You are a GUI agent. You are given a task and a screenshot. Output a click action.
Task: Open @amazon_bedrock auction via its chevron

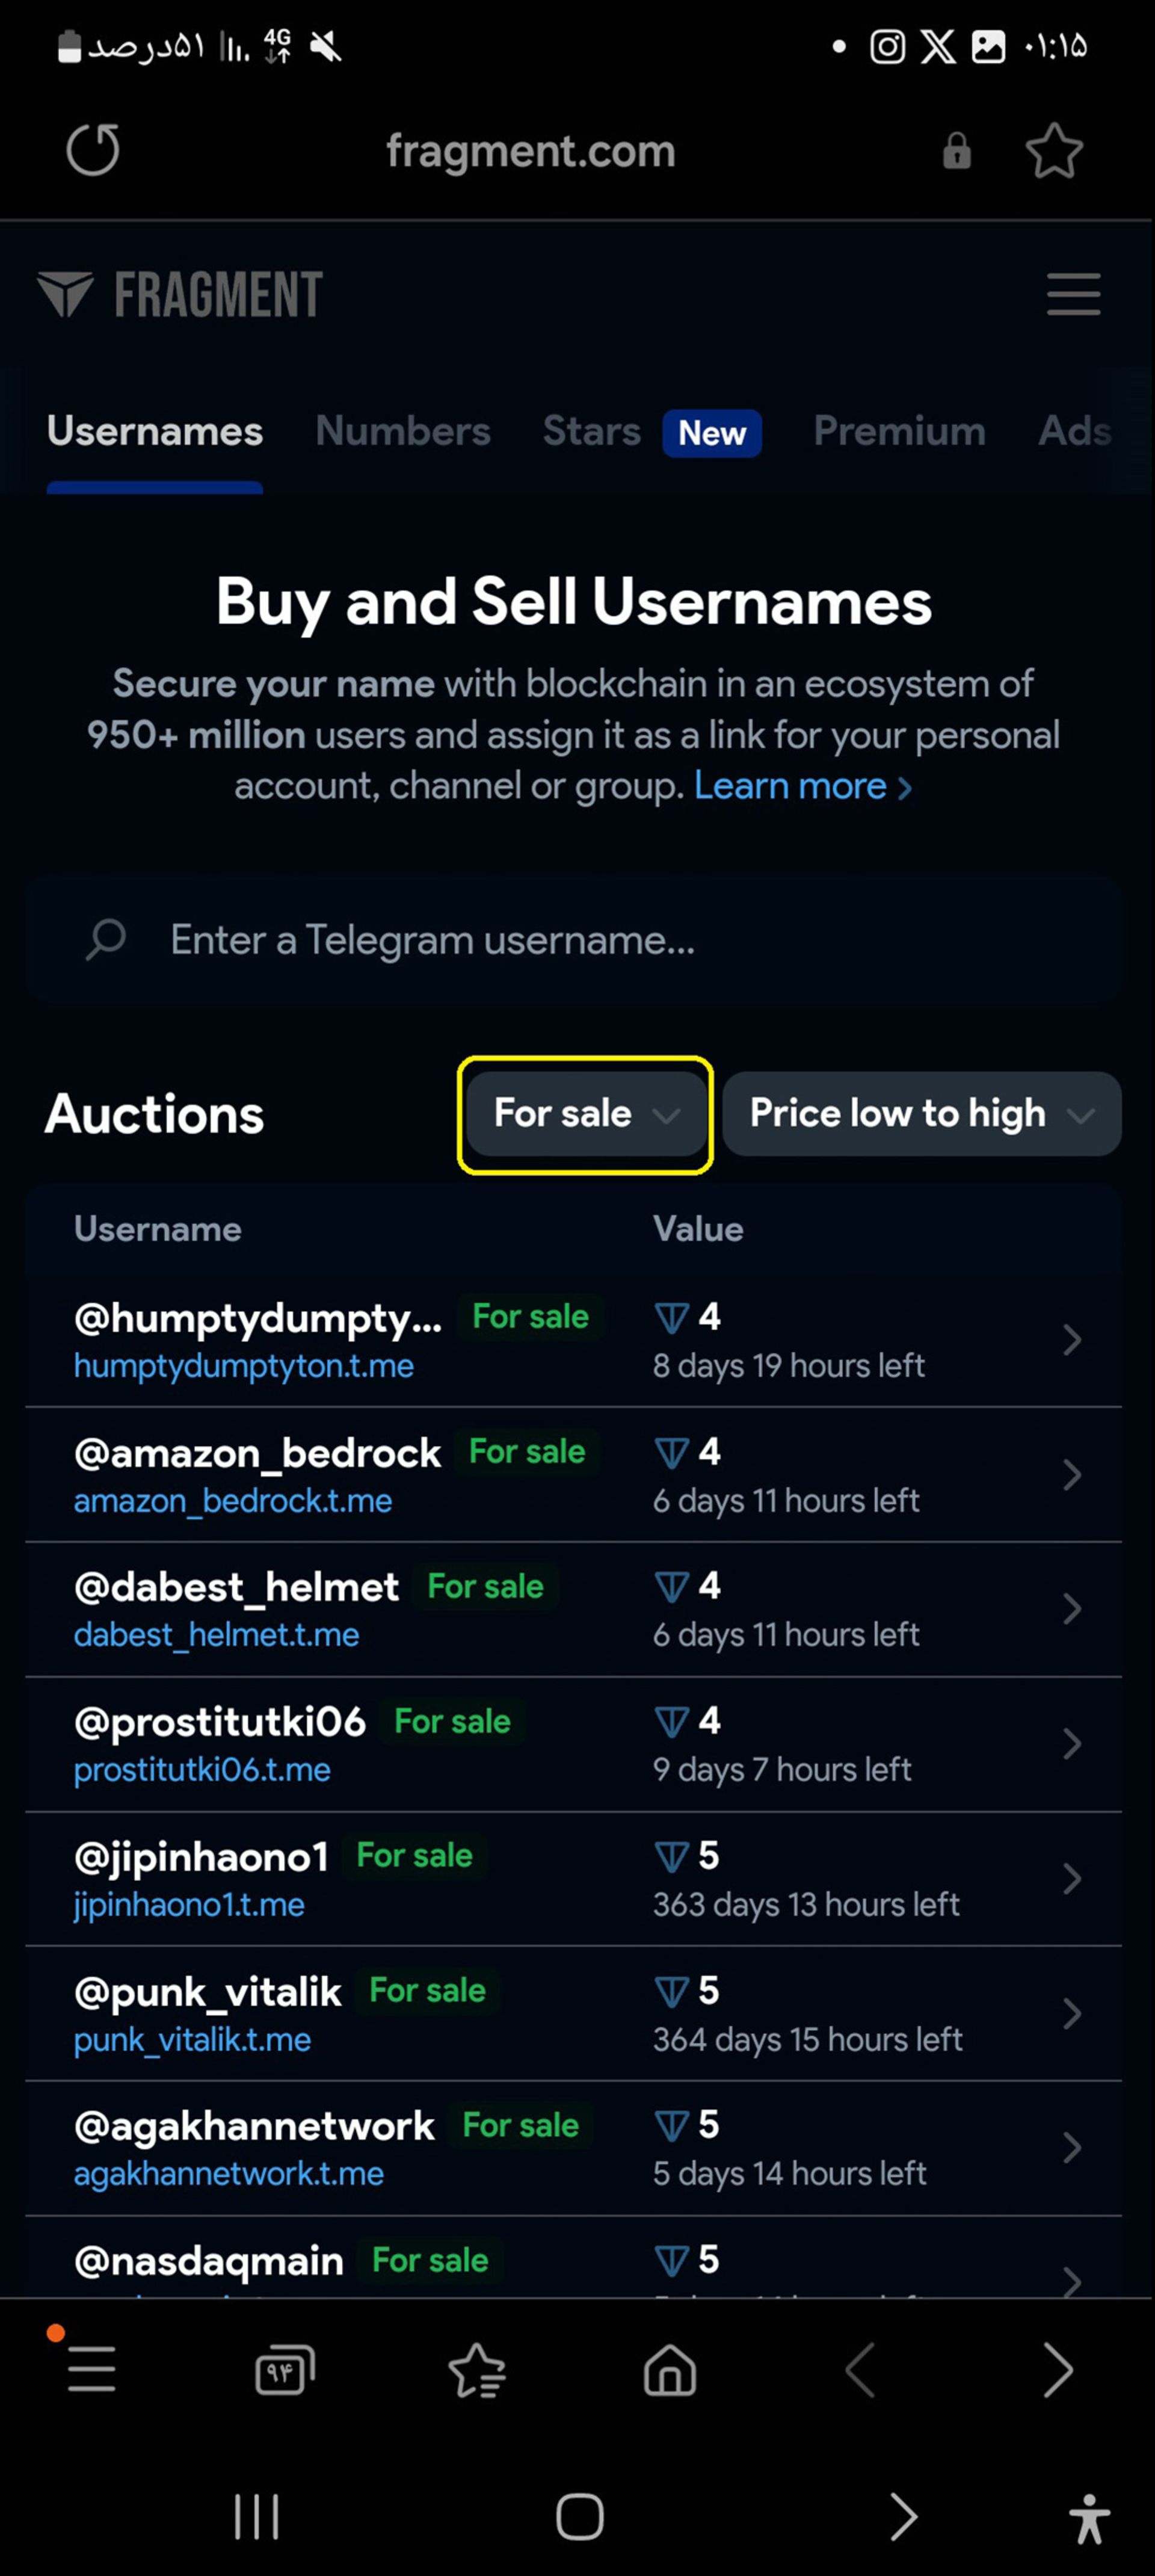click(1071, 1474)
